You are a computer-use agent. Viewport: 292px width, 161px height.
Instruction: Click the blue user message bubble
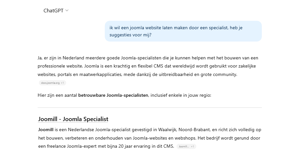pos(183,31)
